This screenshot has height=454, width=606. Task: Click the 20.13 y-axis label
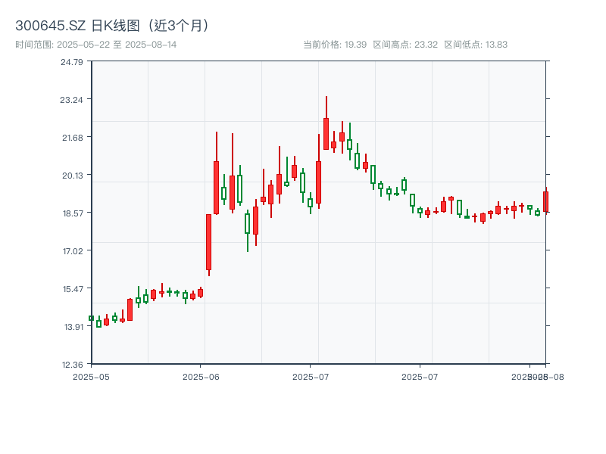coord(72,175)
